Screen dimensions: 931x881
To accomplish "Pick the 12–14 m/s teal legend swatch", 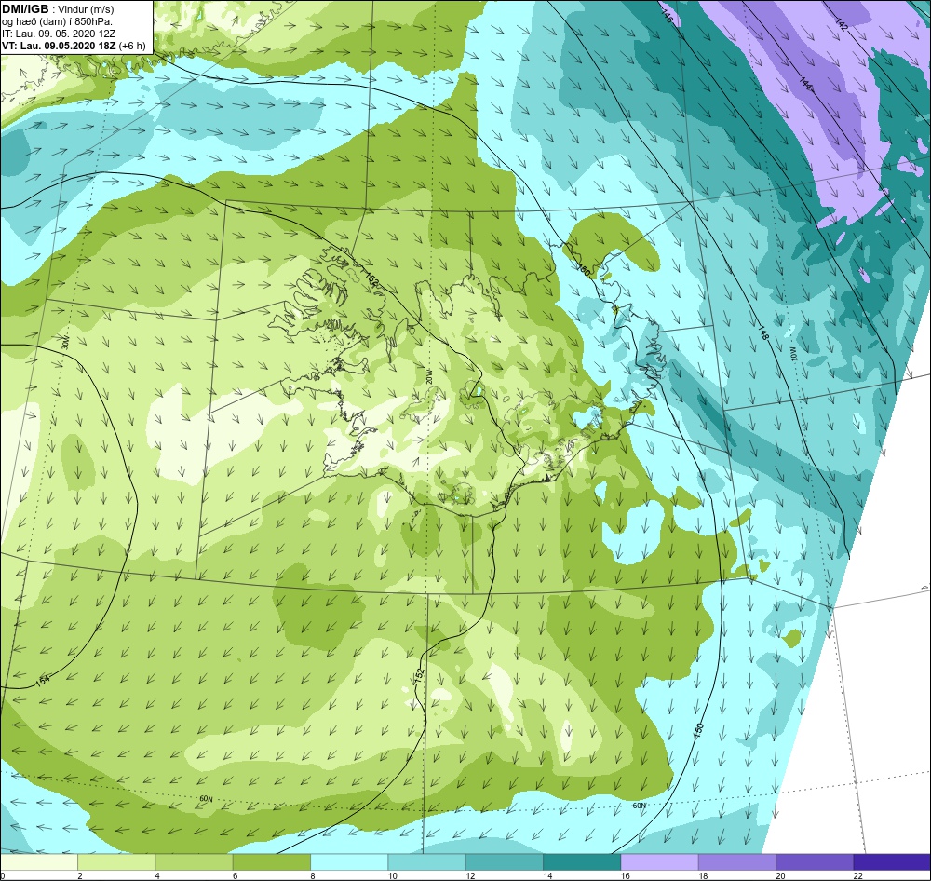I will 504,861.
